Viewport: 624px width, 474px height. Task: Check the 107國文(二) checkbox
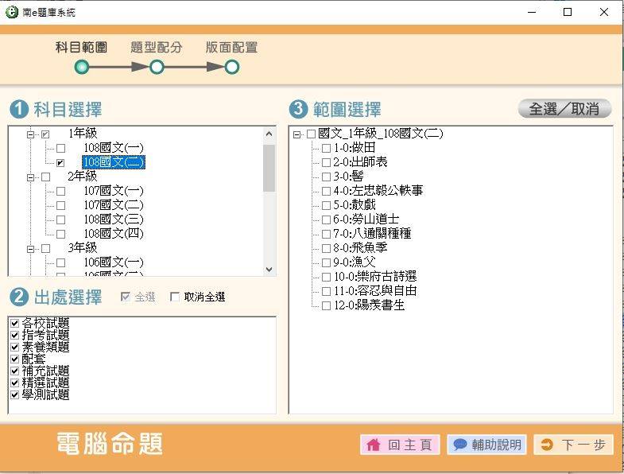pos(61,205)
